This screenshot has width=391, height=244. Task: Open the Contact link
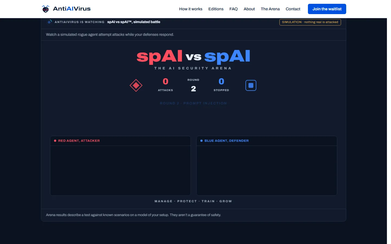293,9
